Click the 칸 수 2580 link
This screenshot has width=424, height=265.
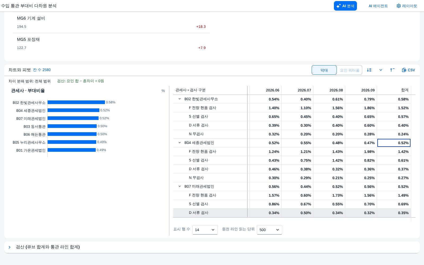click(42, 70)
